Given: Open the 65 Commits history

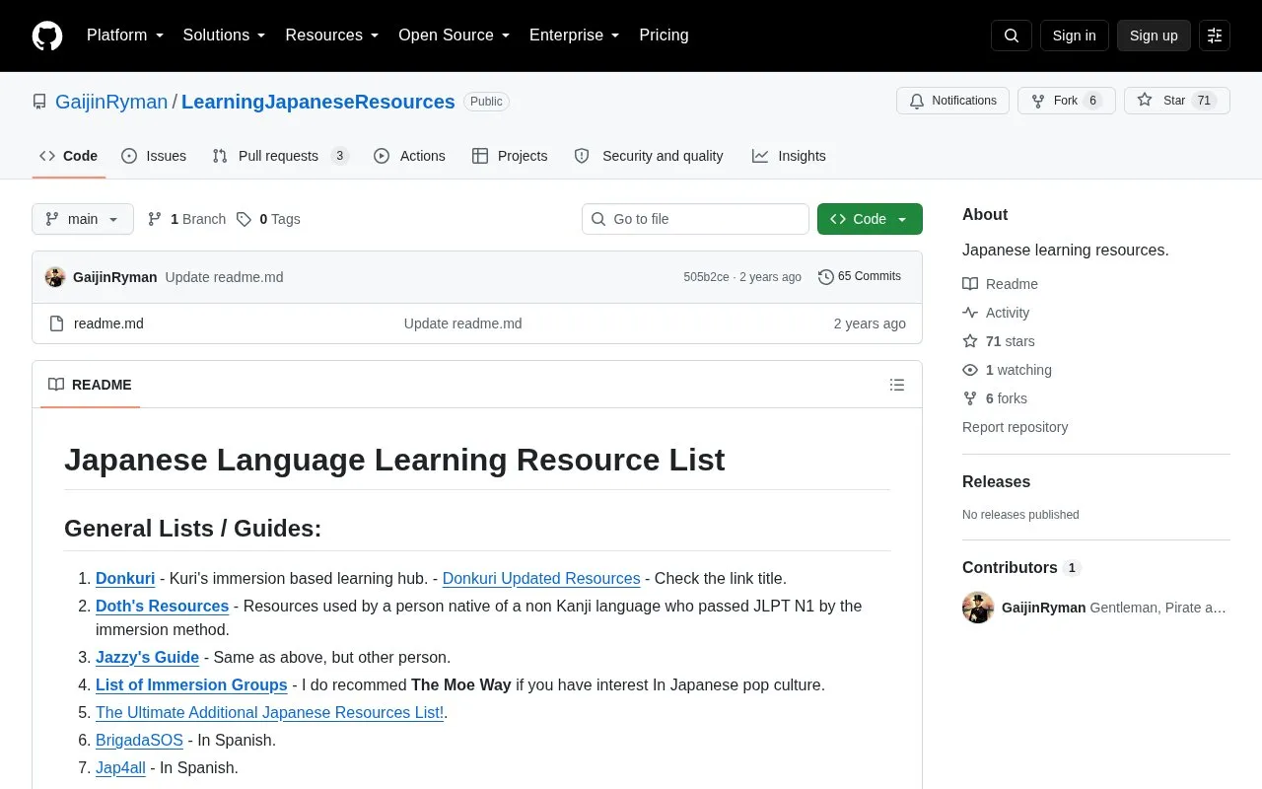Looking at the screenshot, I should (860, 277).
